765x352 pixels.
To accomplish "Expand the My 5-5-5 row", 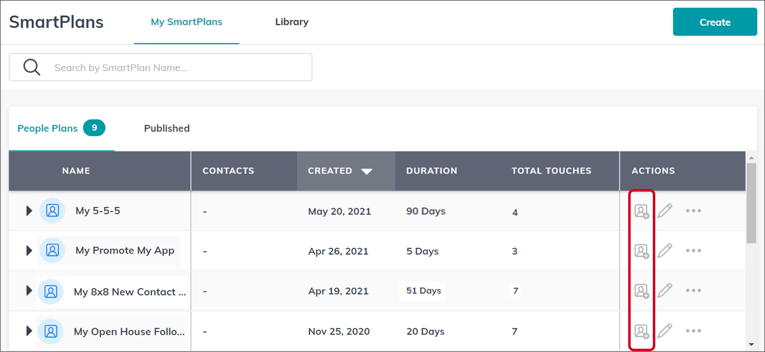I will (29, 211).
